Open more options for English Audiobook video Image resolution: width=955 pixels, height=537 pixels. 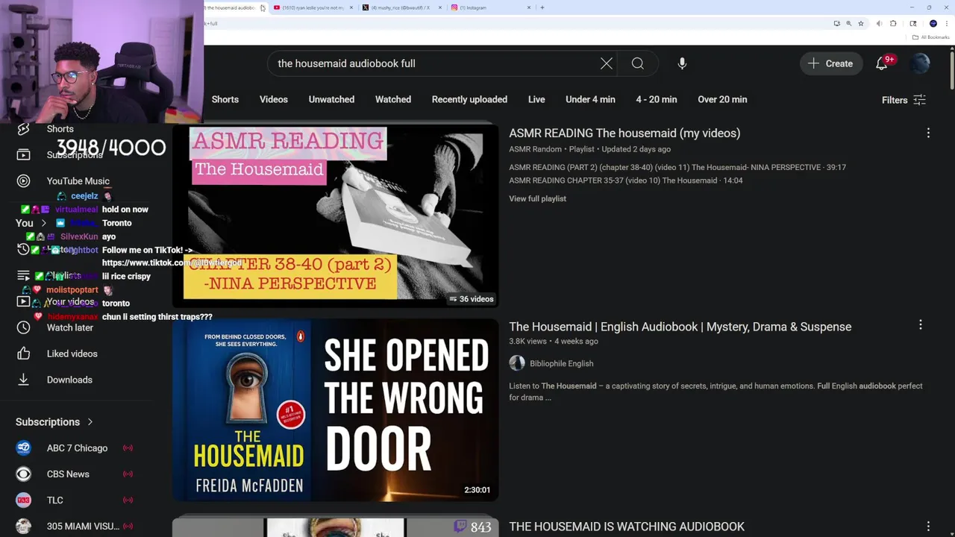[921, 324]
